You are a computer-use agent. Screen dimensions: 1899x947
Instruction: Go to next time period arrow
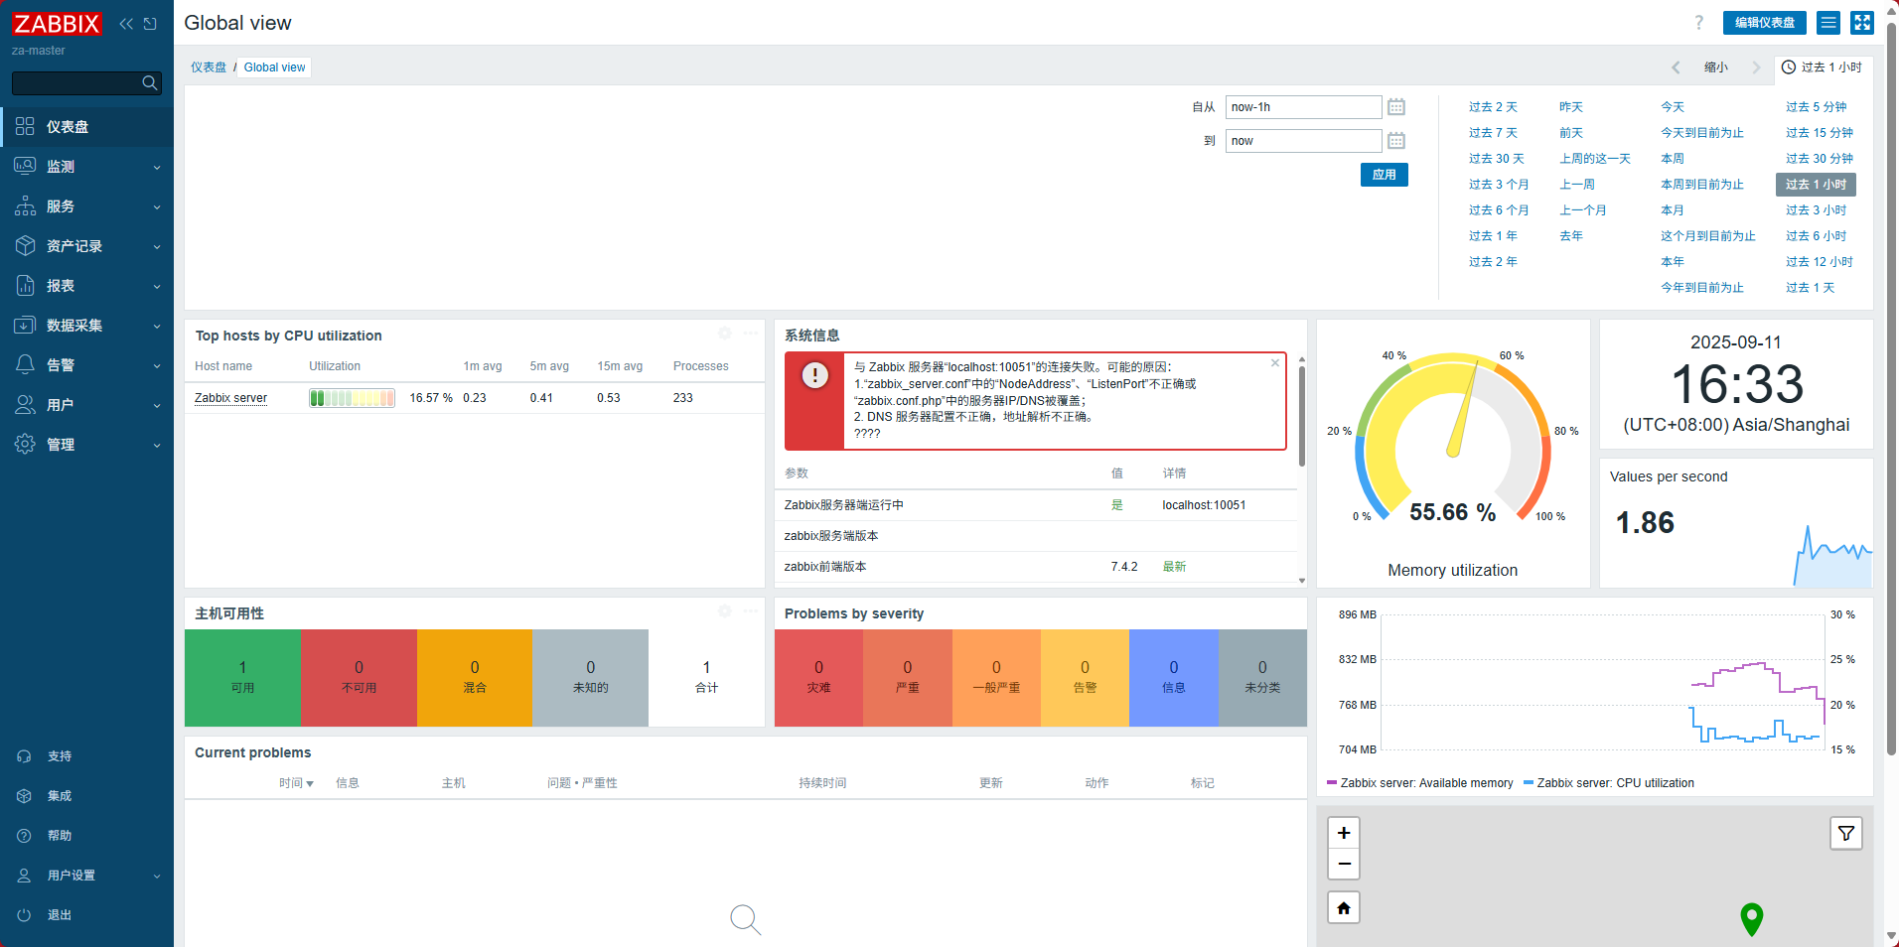pyautogui.click(x=1755, y=68)
